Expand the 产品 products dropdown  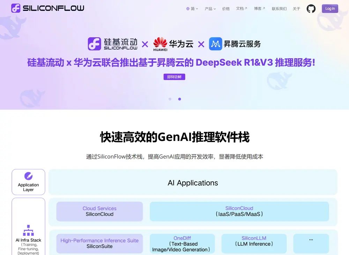point(210,9)
